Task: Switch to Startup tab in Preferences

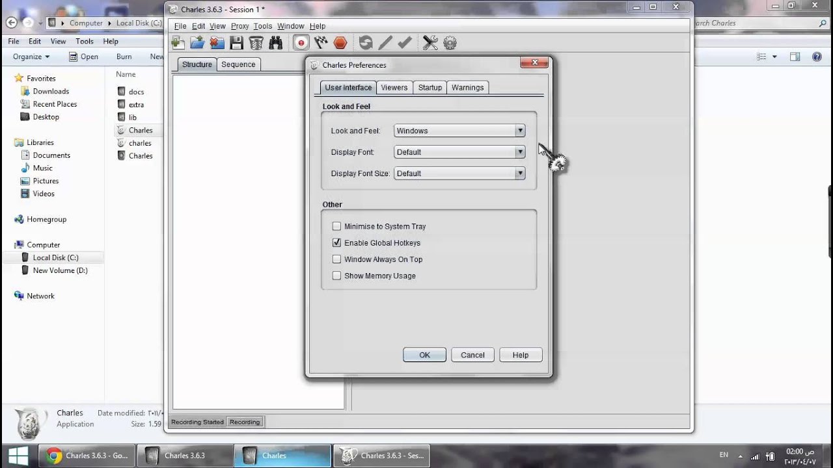Action: click(x=430, y=87)
